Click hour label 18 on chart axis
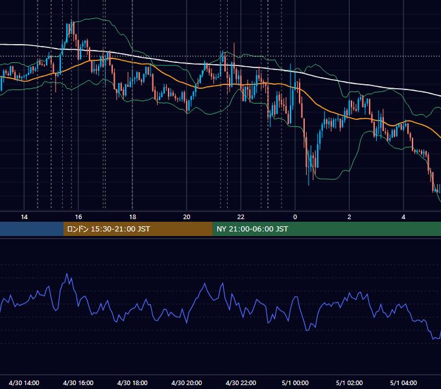This screenshot has width=441, height=389. tap(132, 217)
